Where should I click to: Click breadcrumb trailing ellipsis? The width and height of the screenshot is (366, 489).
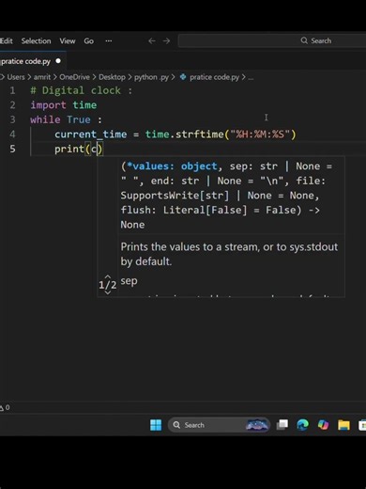[251, 78]
